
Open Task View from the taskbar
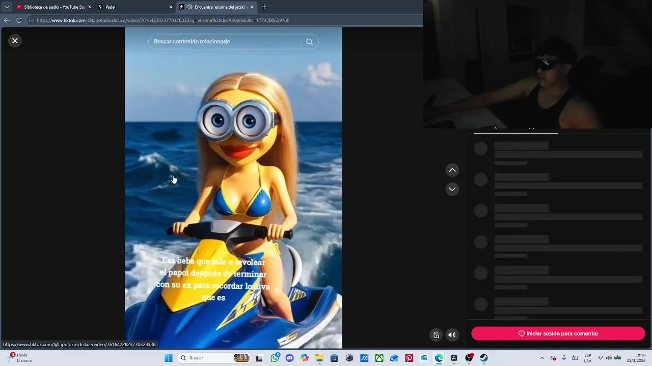click(259, 358)
